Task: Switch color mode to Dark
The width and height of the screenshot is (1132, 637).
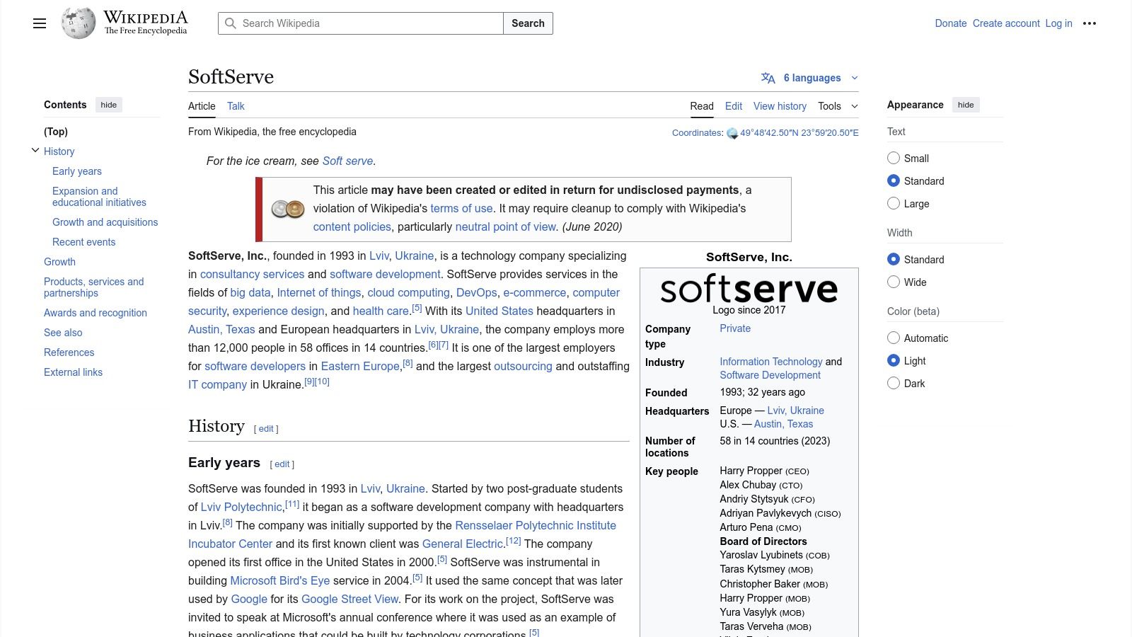Action: pyautogui.click(x=894, y=384)
